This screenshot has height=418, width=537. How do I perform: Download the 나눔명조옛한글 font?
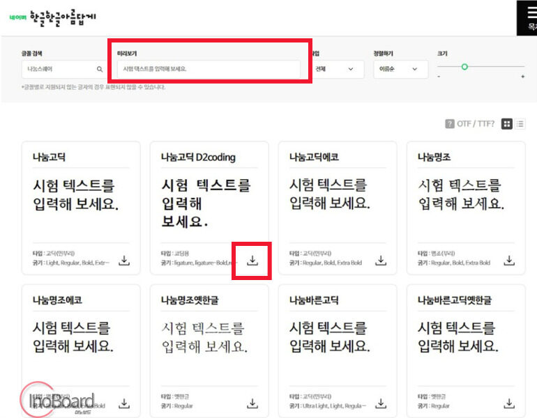click(252, 403)
